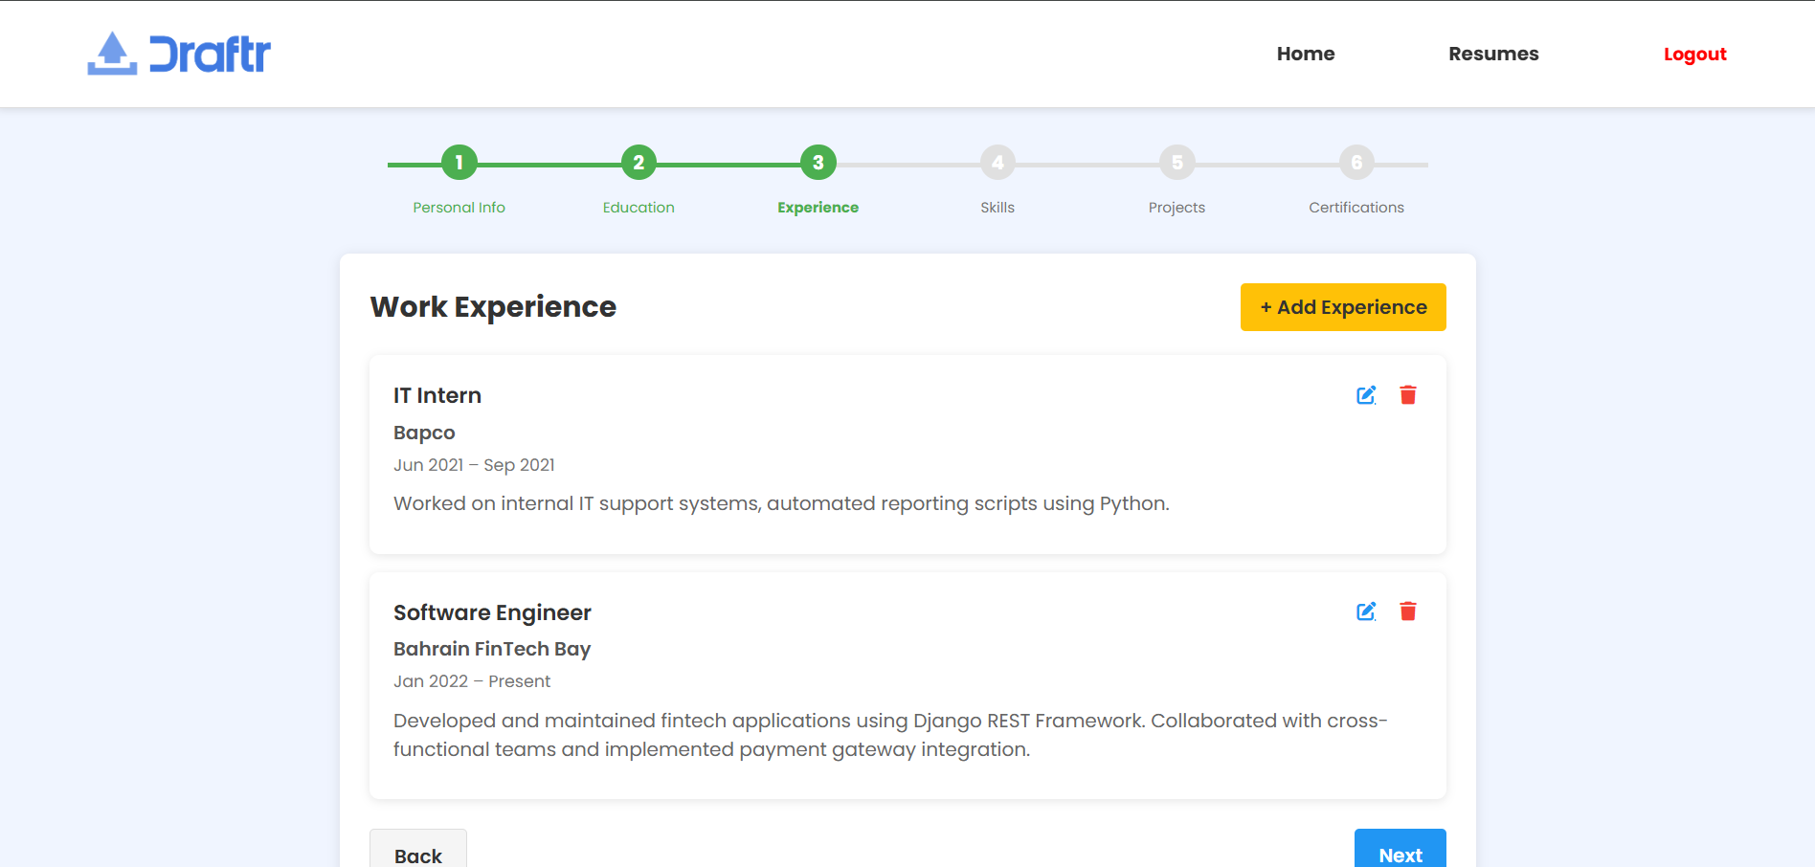Image resolution: width=1815 pixels, height=867 pixels.
Task: Click step 5 Projects circle
Action: (x=1177, y=163)
